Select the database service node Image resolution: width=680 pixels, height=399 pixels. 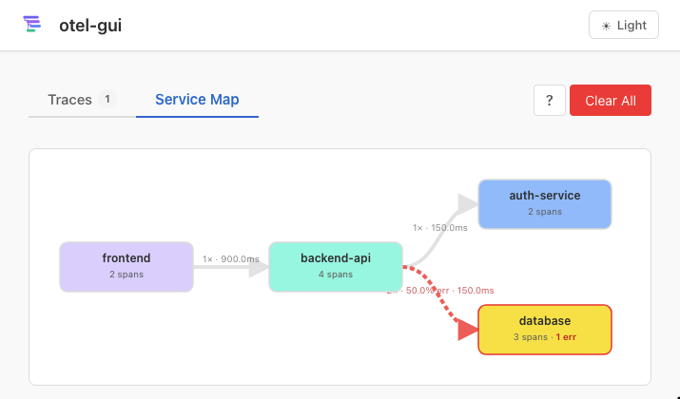coord(545,330)
